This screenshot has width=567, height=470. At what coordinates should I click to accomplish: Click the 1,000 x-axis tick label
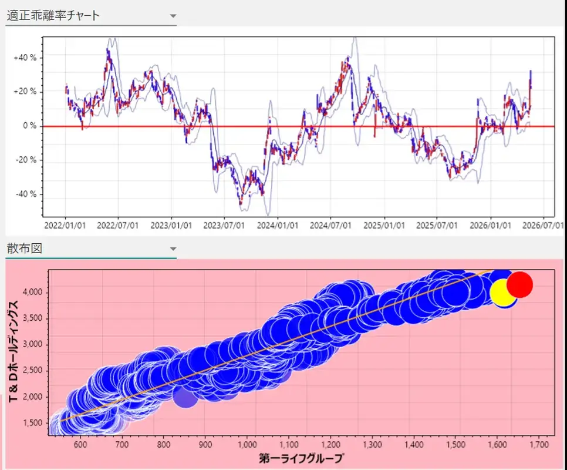tap(247, 444)
